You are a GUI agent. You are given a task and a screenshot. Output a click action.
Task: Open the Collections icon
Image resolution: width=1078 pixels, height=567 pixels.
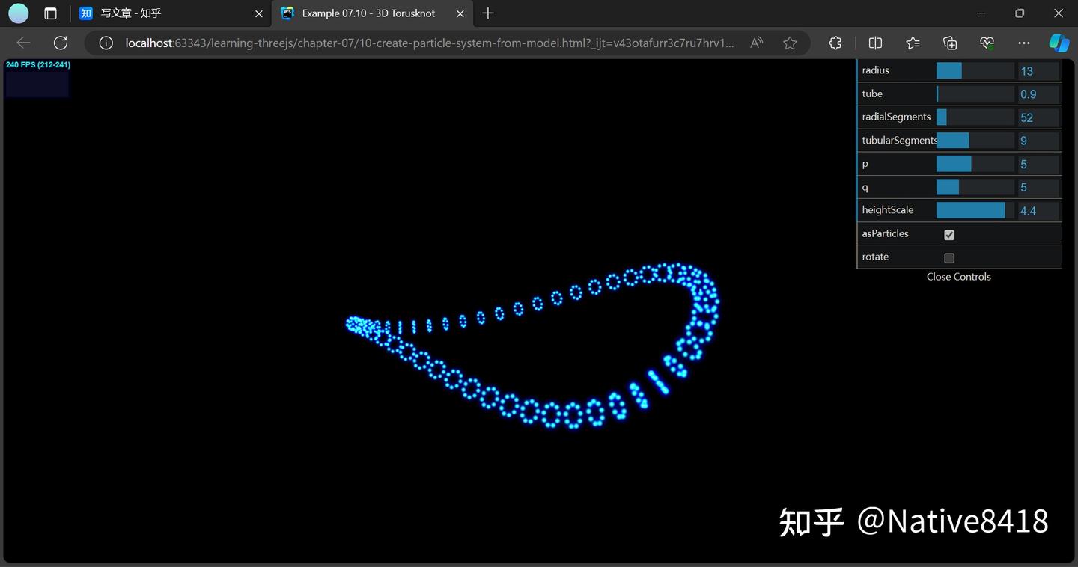tap(949, 43)
